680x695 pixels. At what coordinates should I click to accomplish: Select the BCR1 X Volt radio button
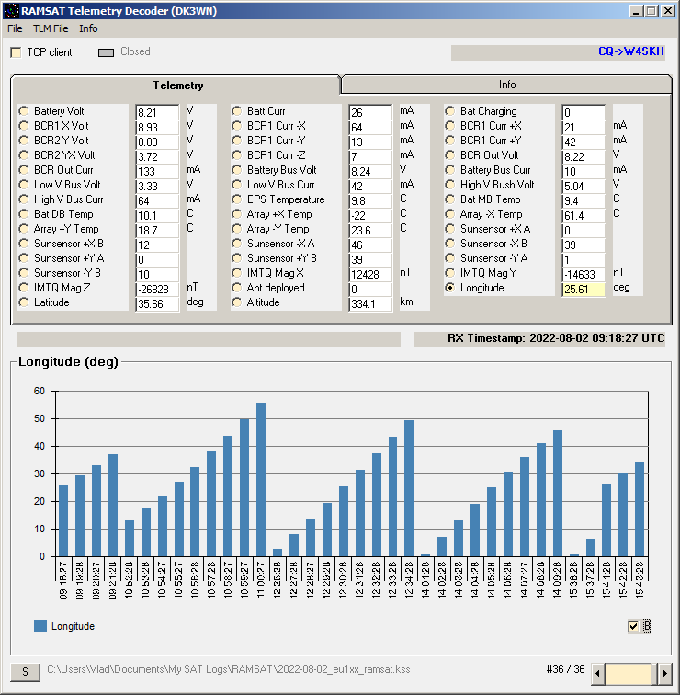[24, 125]
